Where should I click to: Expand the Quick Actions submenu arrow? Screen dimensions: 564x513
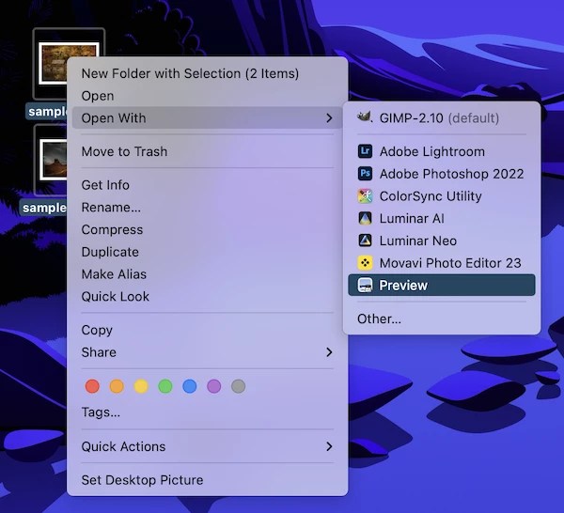point(329,446)
